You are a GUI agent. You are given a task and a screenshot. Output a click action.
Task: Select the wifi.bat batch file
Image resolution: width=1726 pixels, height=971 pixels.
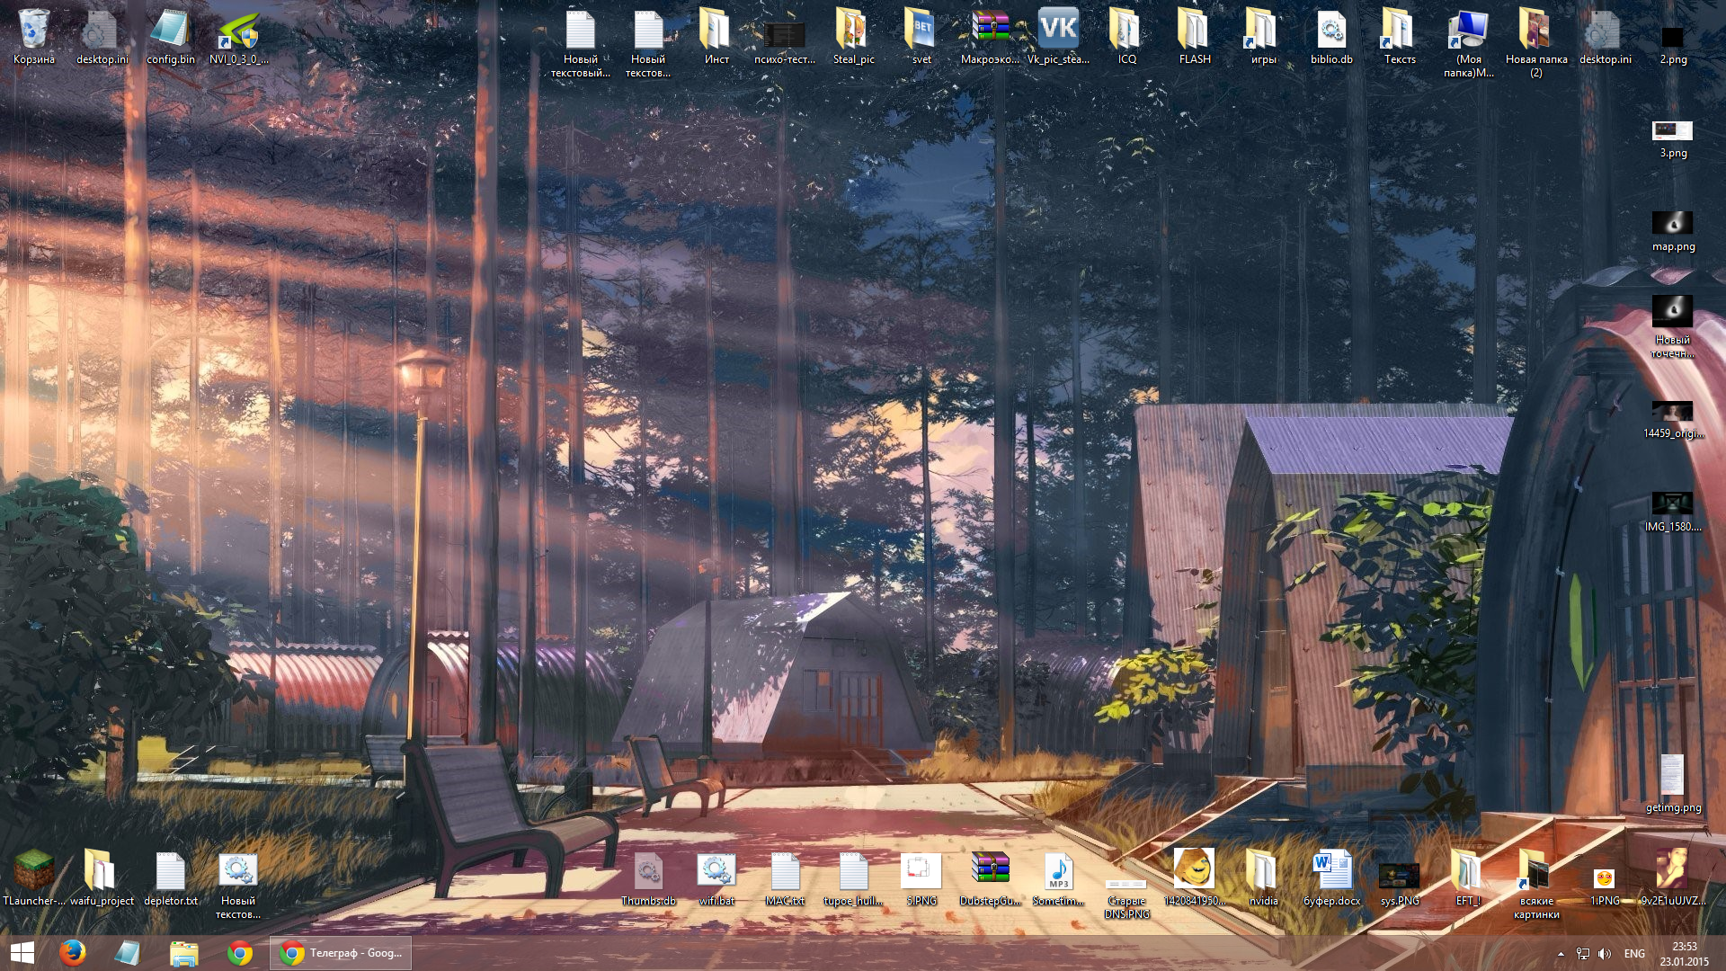pos(716,870)
